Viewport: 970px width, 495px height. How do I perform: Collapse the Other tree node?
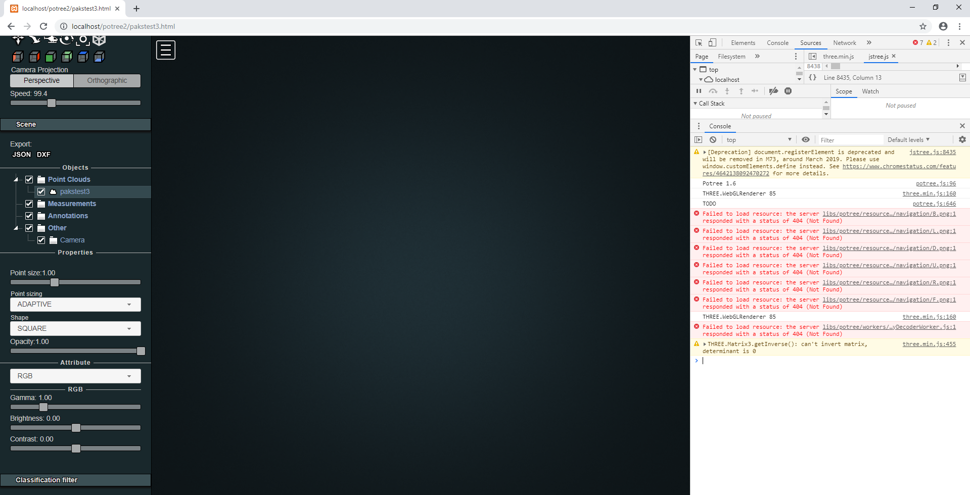16,228
